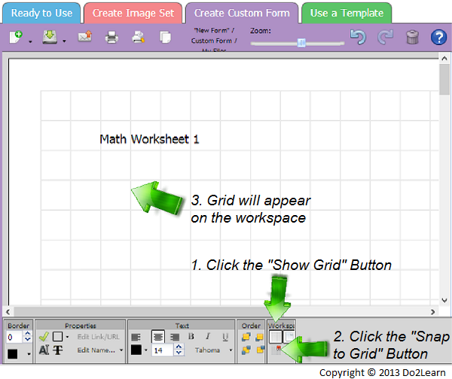Click the printer icon in the toolbar

[111, 38]
